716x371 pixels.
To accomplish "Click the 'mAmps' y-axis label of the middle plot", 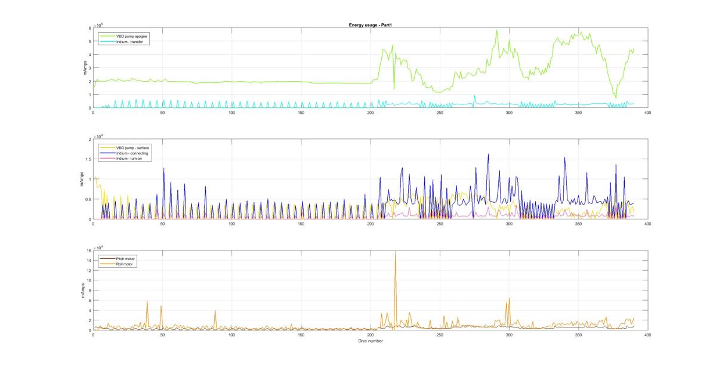I will tap(82, 180).
